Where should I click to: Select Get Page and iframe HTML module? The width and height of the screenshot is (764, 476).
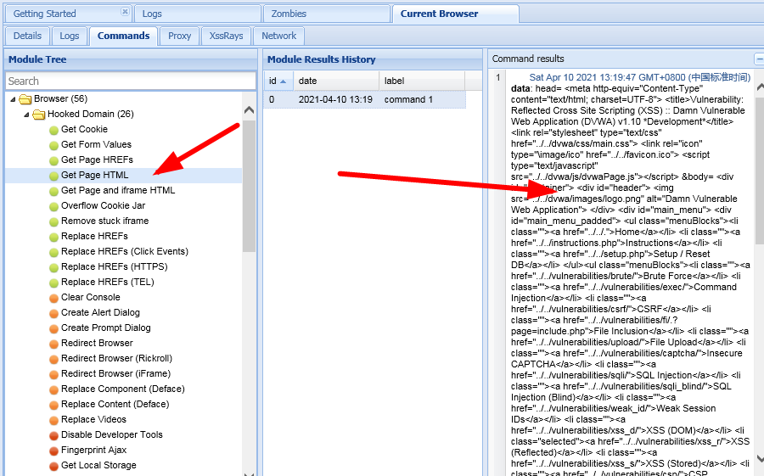point(118,190)
